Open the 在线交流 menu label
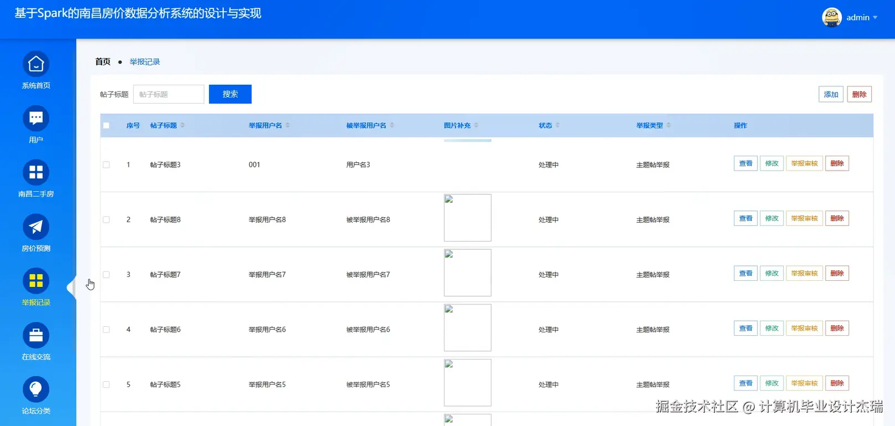 tap(36, 357)
